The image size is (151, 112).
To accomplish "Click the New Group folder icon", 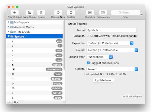I will [x=29, y=13].
